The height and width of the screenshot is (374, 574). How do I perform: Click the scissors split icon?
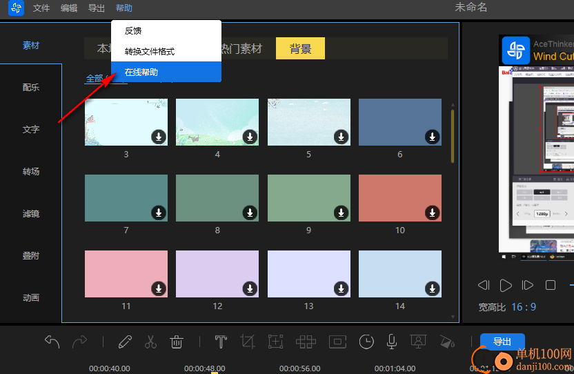[x=150, y=342]
